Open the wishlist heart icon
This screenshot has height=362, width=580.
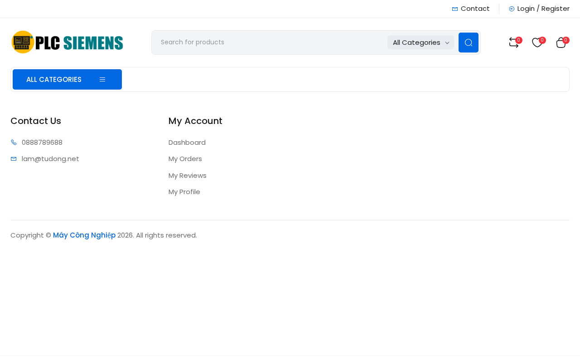pos(537,43)
